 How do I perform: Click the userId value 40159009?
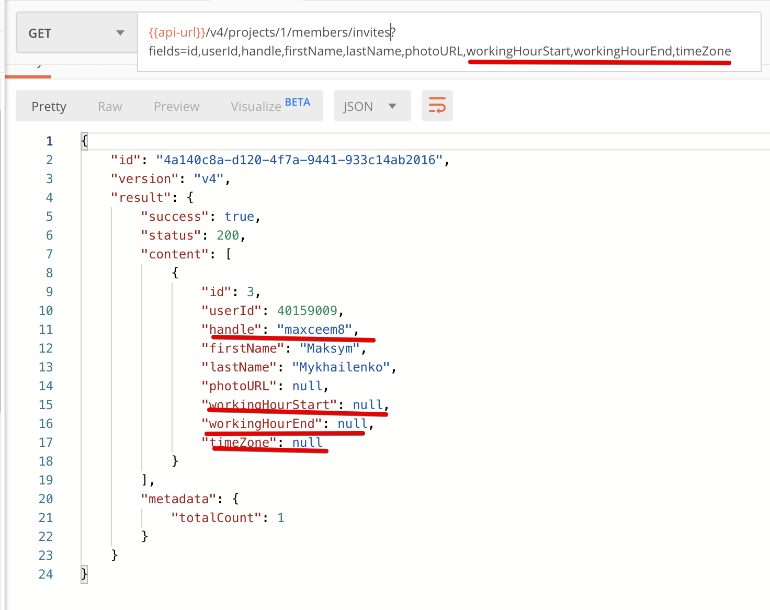tap(307, 311)
